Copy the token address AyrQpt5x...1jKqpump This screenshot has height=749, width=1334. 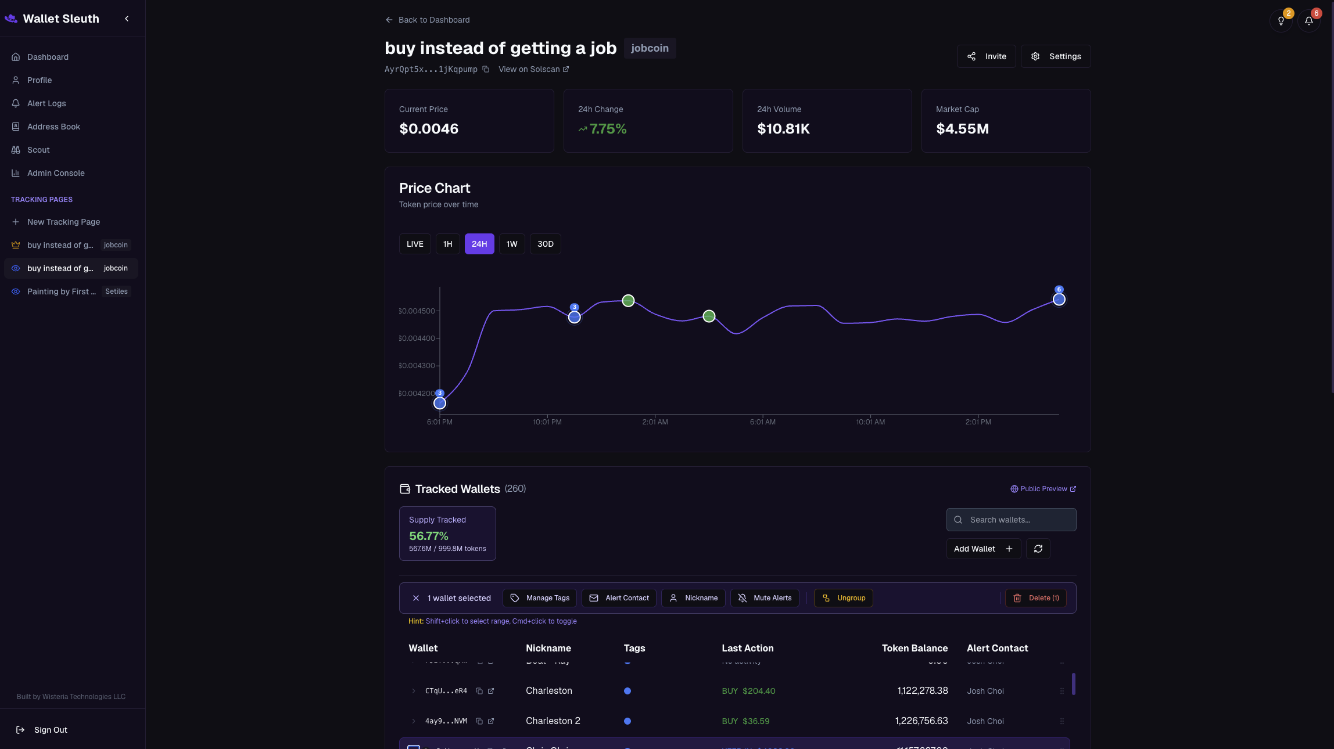pos(486,69)
